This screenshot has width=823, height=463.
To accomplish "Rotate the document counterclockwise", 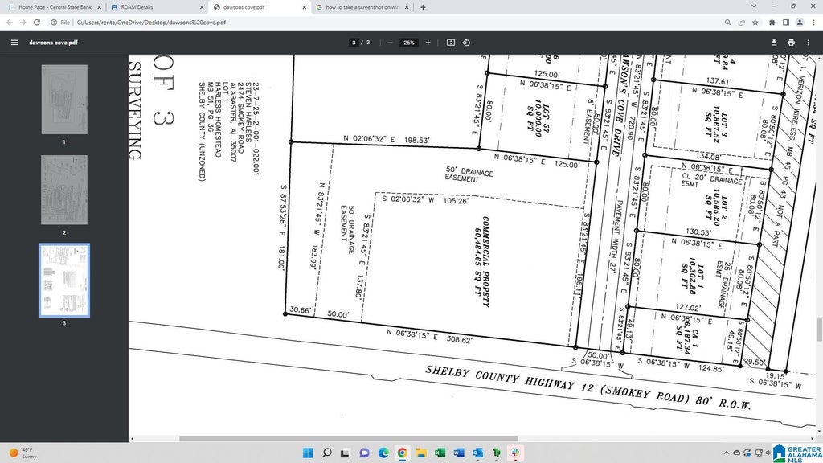I will pyautogui.click(x=466, y=43).
